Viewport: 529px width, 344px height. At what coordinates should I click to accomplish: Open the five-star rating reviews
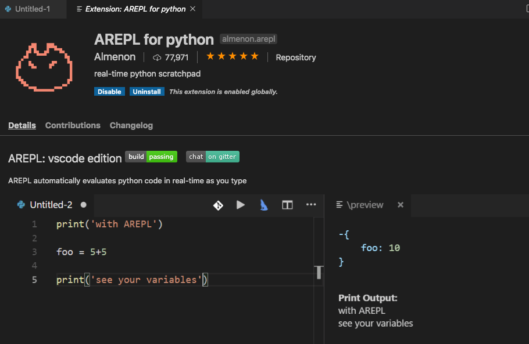coord(233,56)
